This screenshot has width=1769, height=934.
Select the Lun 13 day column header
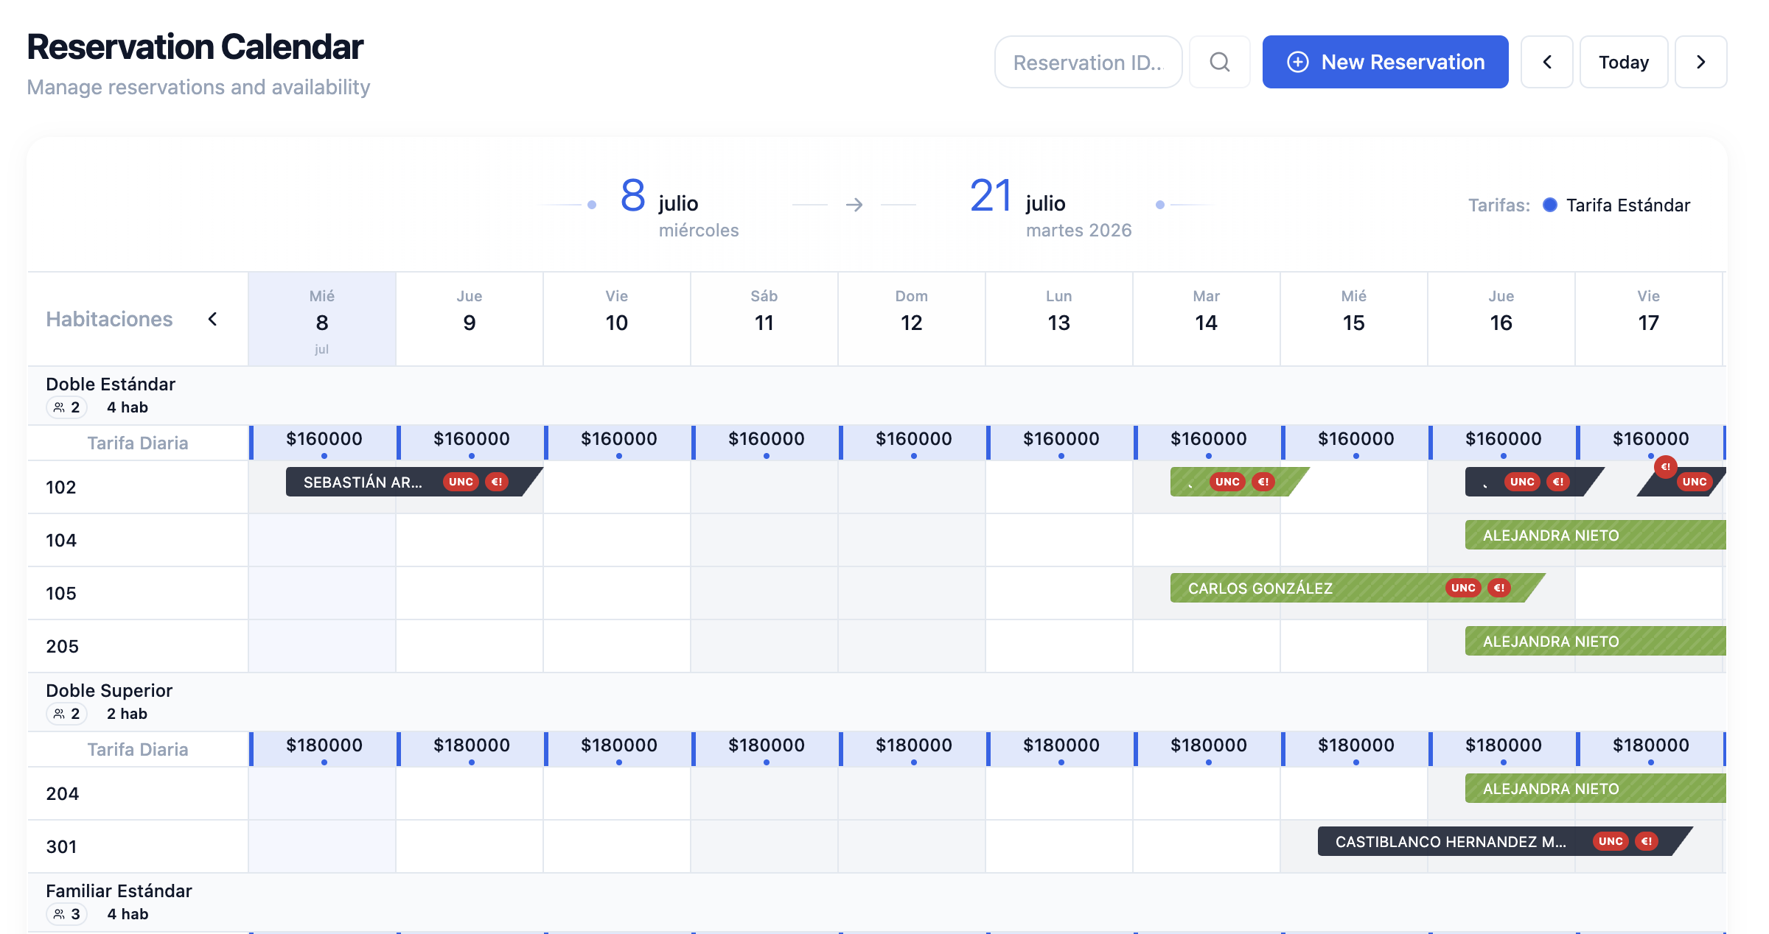click(1059, 319)
